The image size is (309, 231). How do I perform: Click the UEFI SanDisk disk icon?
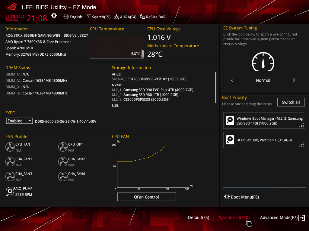tap(230, 140)
